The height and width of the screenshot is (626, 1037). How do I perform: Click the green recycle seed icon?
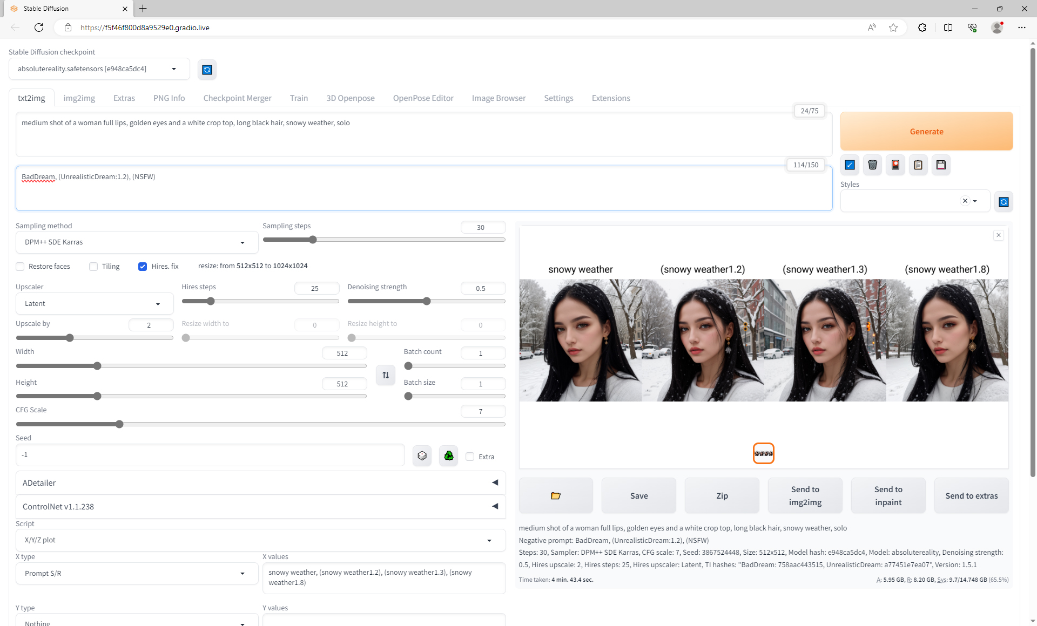click(448, 456)
